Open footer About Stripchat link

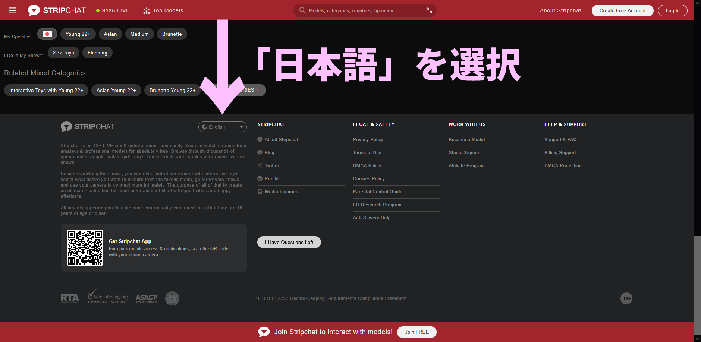pos(281,139)
